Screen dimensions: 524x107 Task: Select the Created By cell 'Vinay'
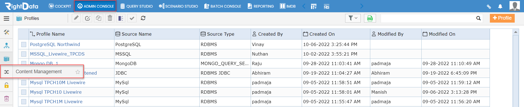(276, 44)
